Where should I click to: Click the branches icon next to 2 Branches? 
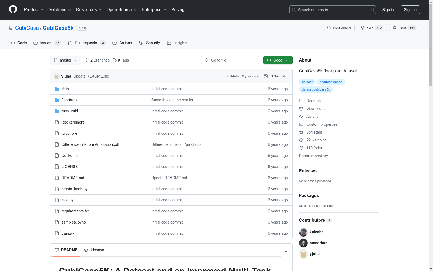87,60
